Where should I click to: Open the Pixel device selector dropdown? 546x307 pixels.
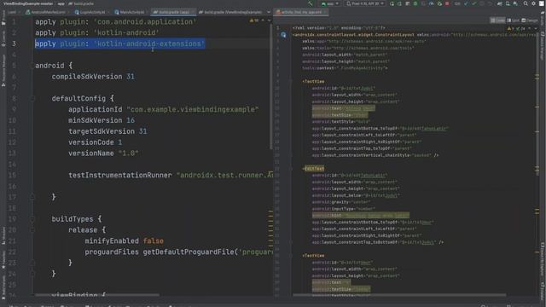coord(365,3)
